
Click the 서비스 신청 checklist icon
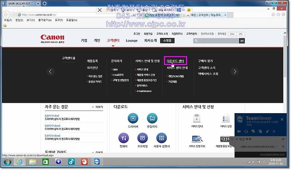click(x=226, y=118)
